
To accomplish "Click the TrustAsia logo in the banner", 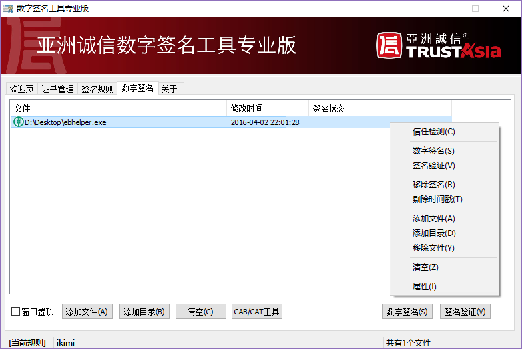I will click(438, 46).
